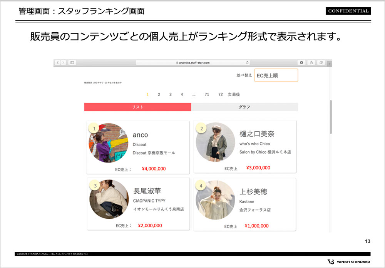The height and width of the screenshot is (268, 385).
Task: Toggle the Safari sidebar icon
Action: click(72, 63)
